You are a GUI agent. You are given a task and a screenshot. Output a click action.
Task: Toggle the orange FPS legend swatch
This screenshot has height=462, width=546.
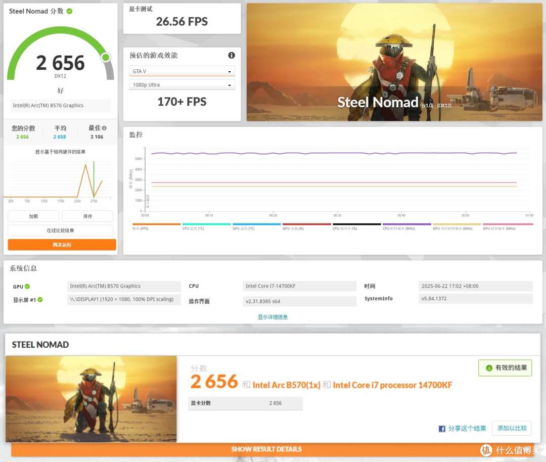(x=156, y=224)
